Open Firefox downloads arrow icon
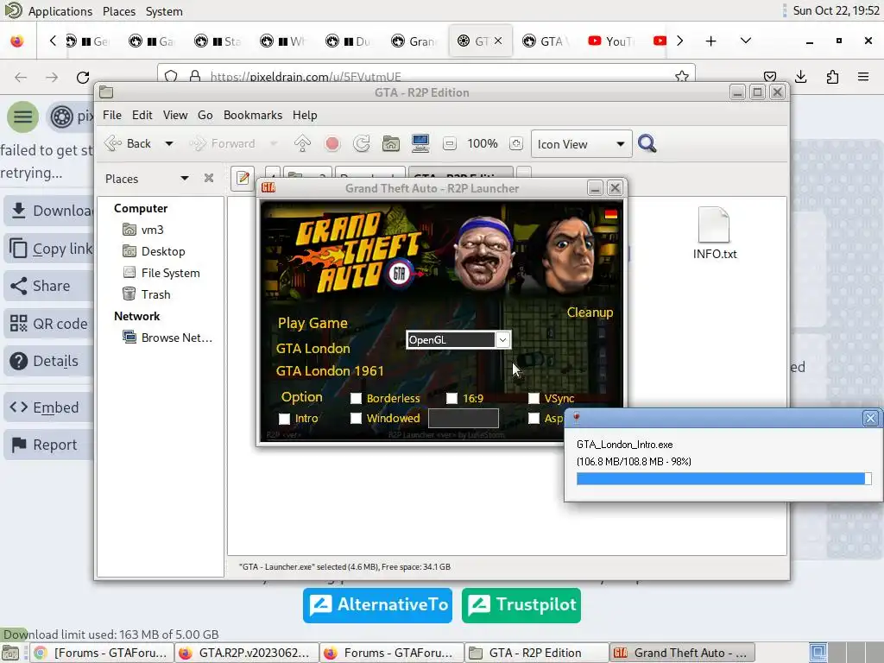884x663 pixels. point(800,76)
